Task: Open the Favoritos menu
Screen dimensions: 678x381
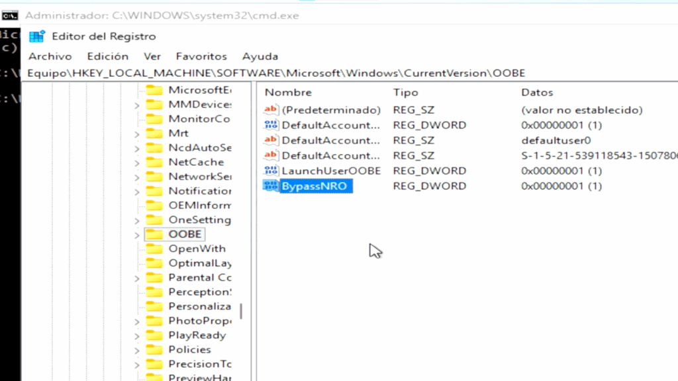Action: click(x=201, y=57)
